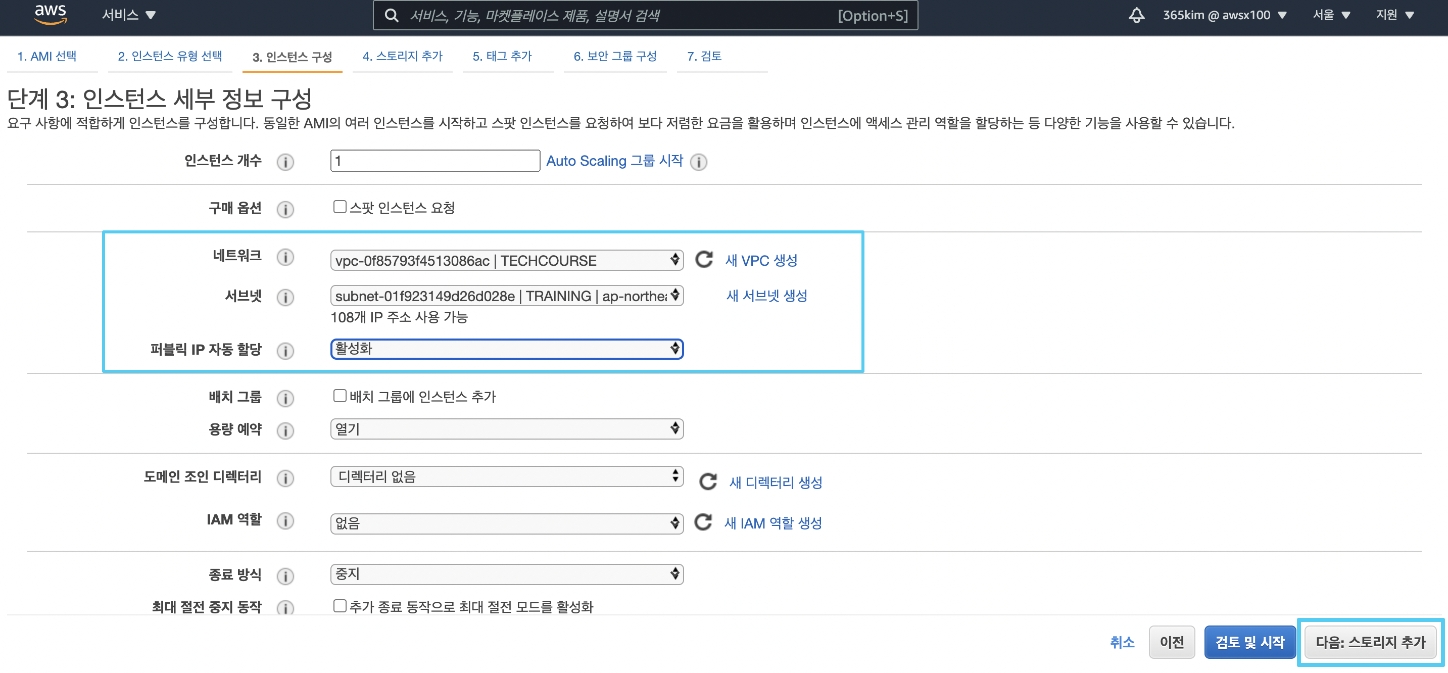Toggle 최대 절전 모드 활성화 checkbox

click(340, 605)
